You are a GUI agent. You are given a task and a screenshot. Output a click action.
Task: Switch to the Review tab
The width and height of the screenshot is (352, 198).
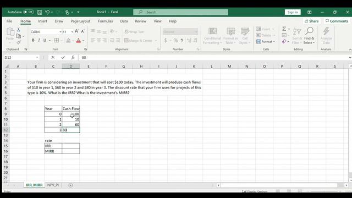[141, 21]
